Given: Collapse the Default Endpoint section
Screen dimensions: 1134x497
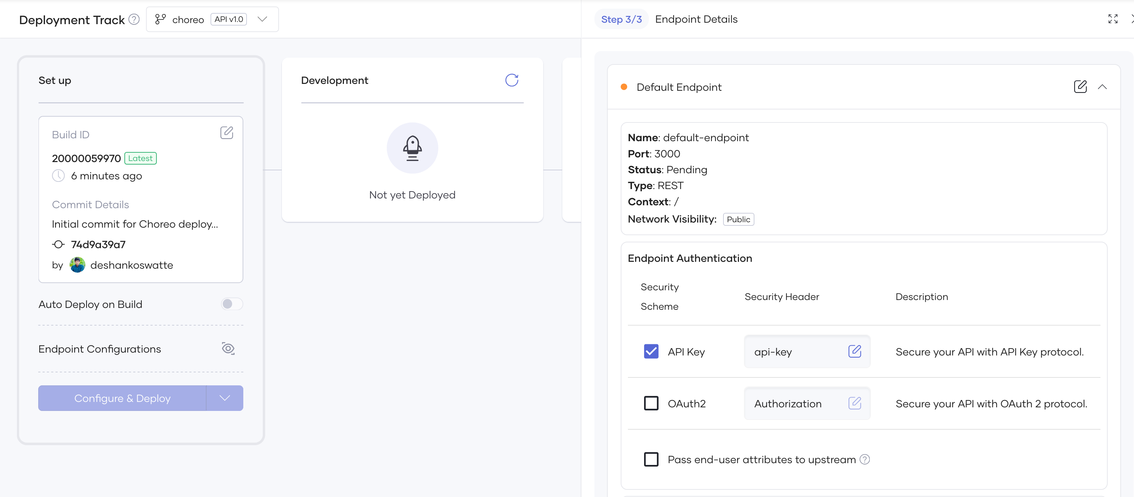Looking at the screenshot, I should [1103, 87].
